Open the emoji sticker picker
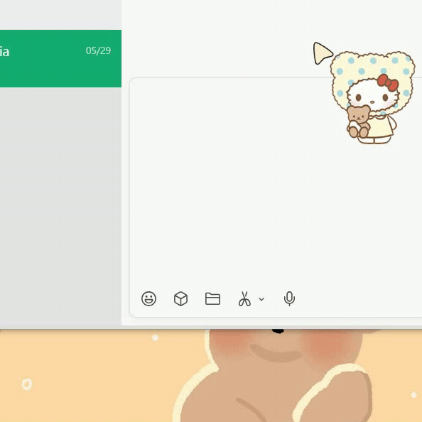This screenshot has width=422, height=422. coord(148,298)
